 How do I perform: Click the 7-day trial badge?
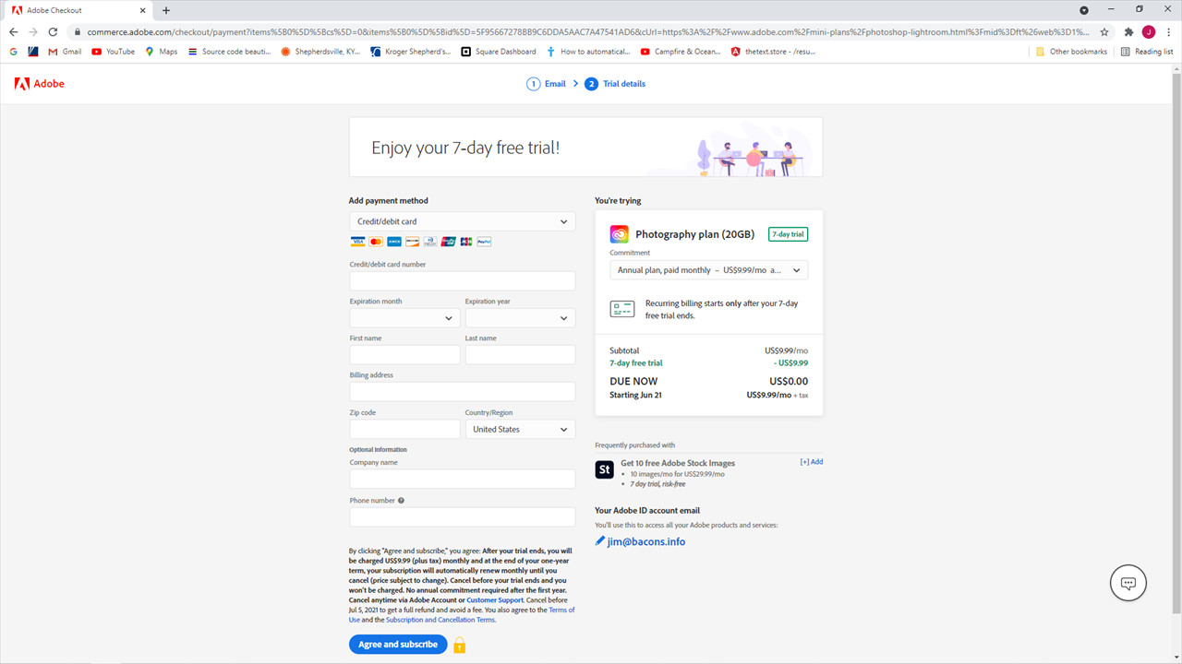(x=788, y=234)
